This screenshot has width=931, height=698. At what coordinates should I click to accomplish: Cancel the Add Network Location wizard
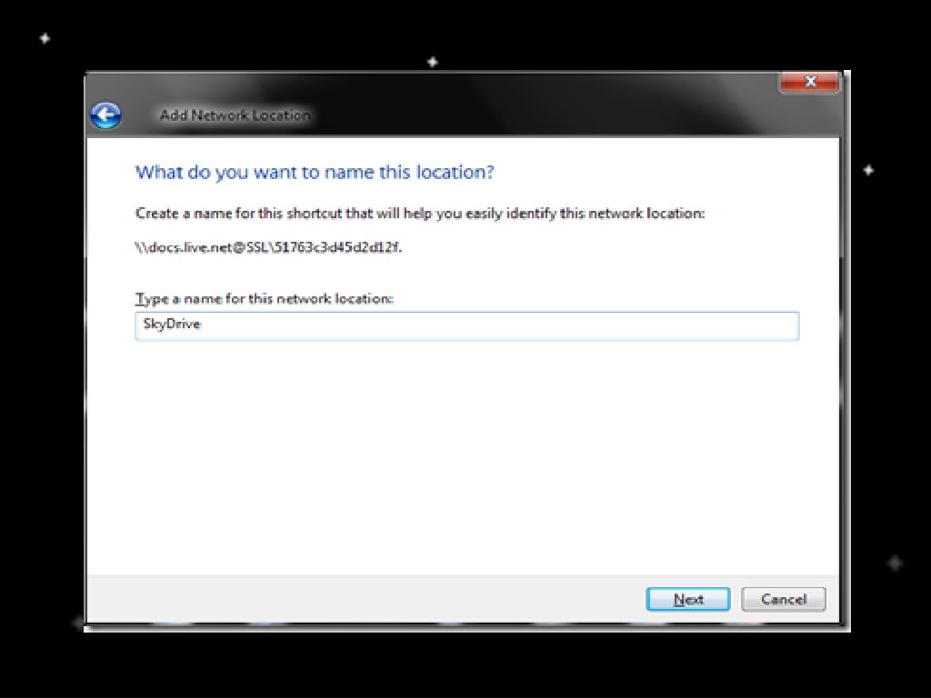click(x=783, y=599)
